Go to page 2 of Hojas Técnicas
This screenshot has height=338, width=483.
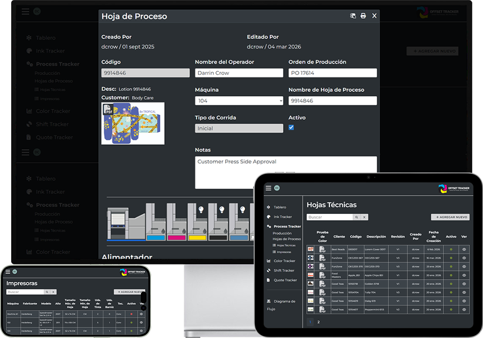[x=318, y=322]
